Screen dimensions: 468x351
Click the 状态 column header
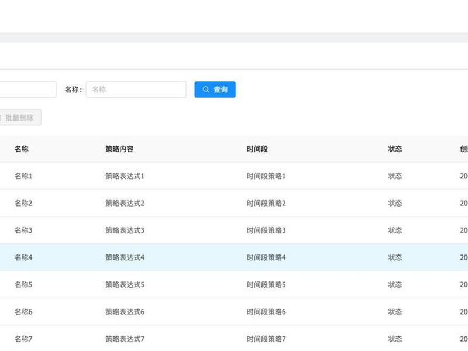point(395,149)
